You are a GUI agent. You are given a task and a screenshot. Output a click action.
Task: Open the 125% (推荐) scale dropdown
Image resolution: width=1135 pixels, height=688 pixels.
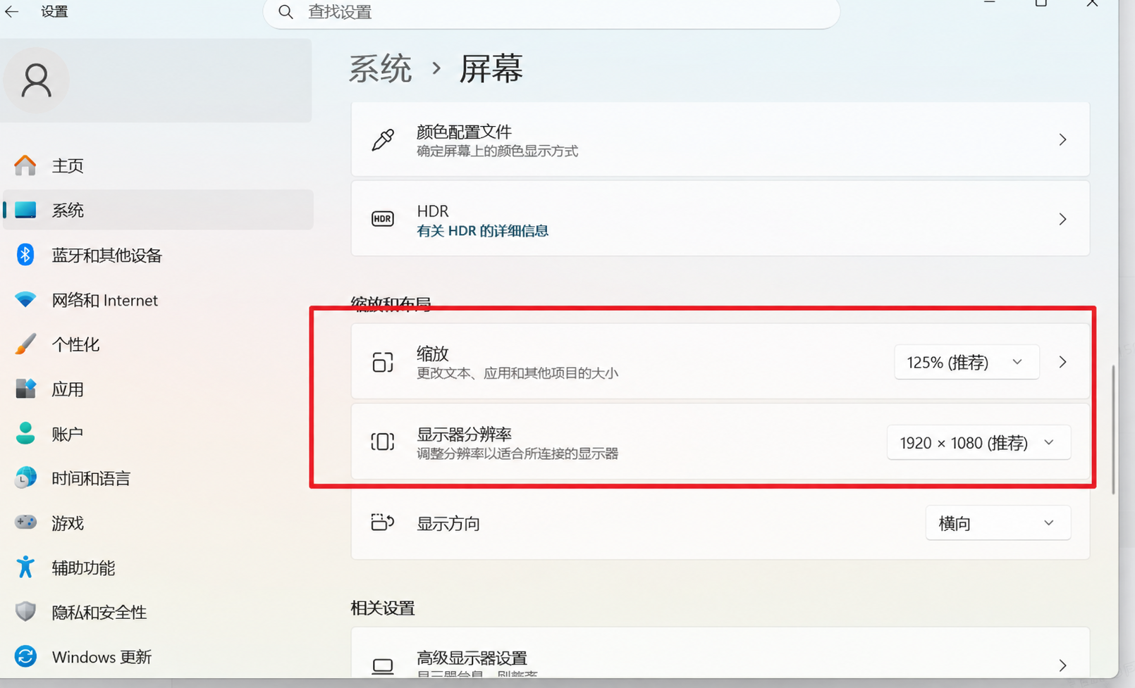point(967,362)
